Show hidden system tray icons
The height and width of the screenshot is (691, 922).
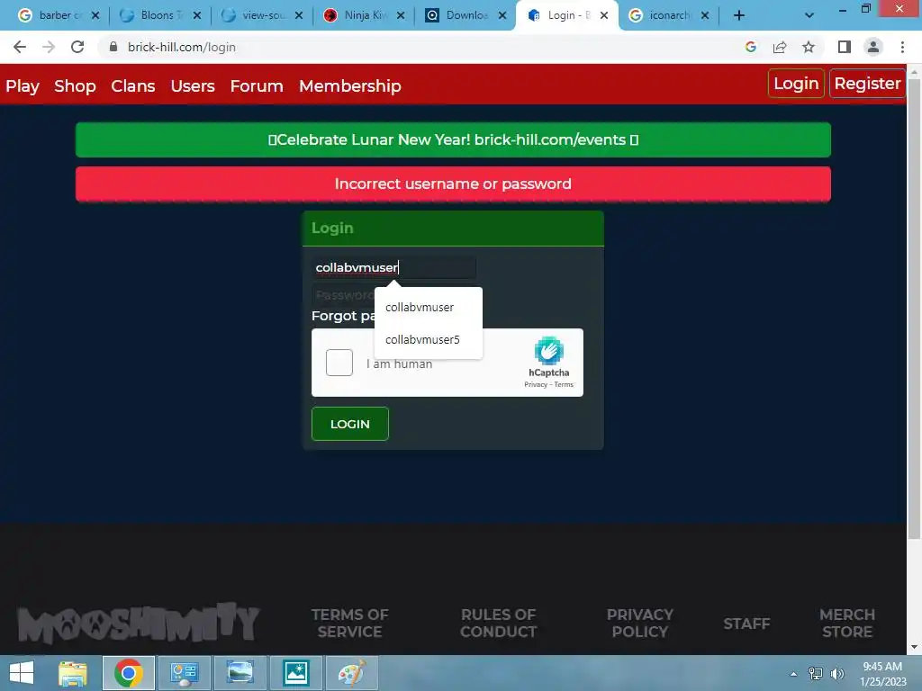(793, 674)
